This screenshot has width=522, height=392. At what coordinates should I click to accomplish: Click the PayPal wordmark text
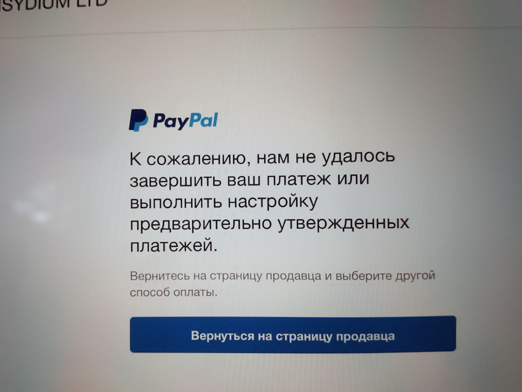[186, 121]
